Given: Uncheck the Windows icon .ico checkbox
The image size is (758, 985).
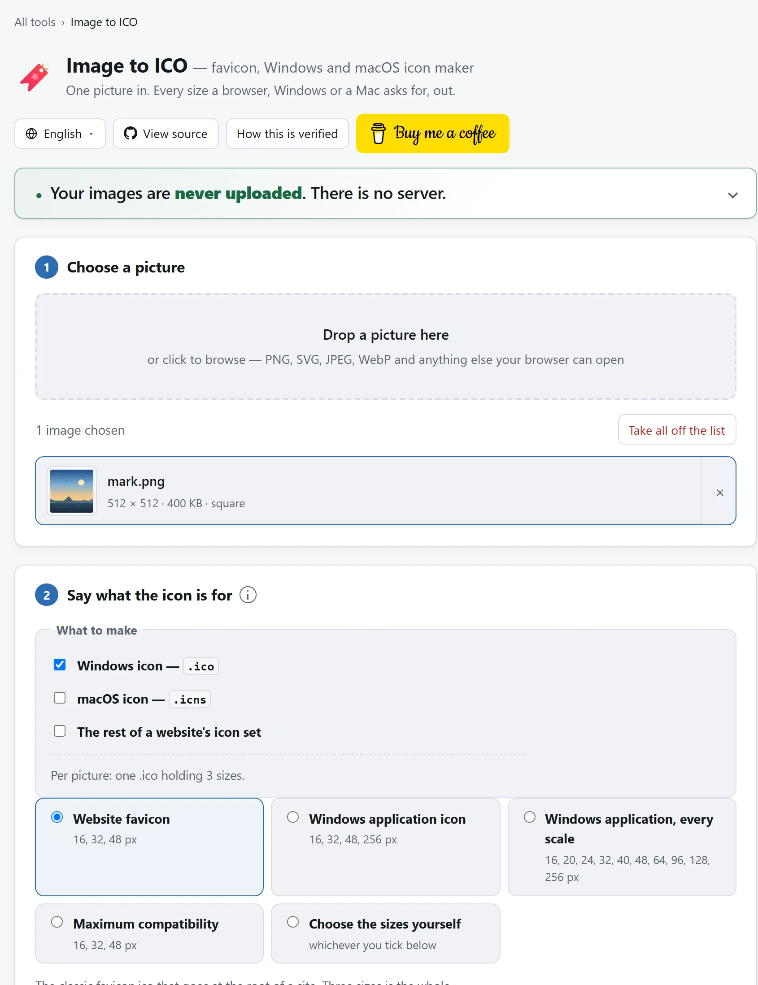Looking at the screenshot, I should tap(60, 665).
